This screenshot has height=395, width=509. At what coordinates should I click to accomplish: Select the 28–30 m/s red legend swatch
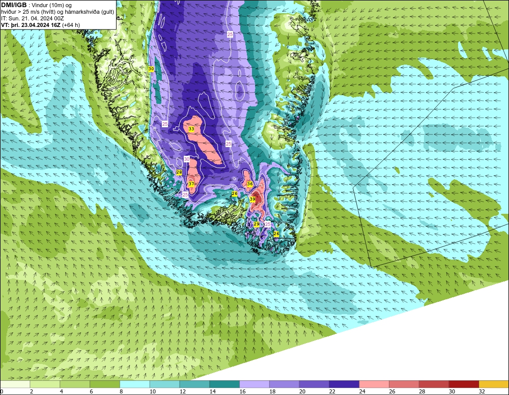[x=434, y=384]
